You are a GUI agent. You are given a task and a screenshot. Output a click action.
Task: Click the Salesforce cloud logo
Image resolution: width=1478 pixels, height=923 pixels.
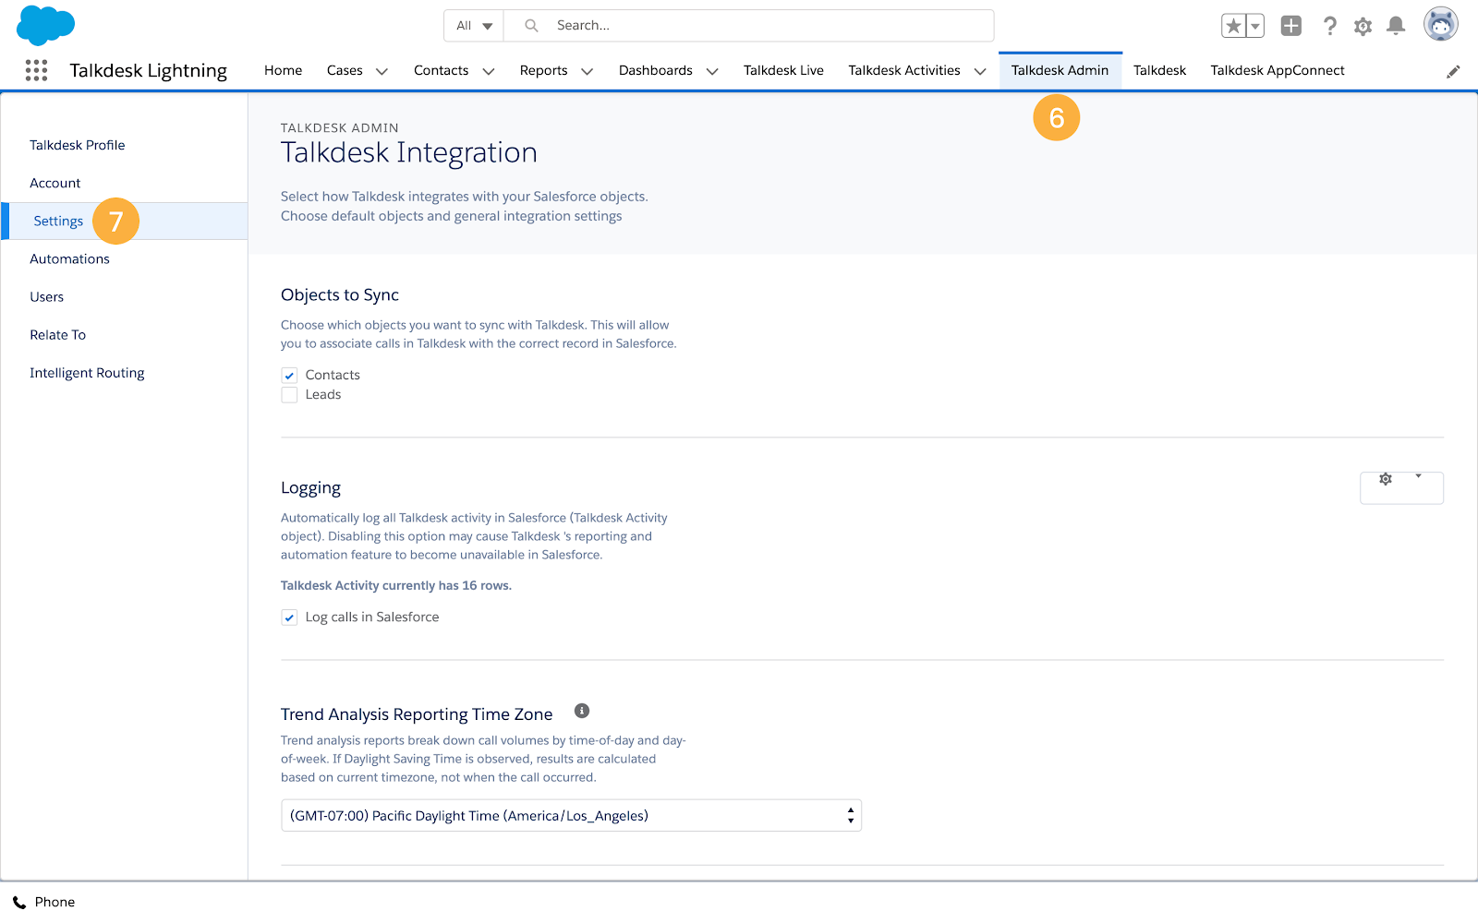click(45, 25)
